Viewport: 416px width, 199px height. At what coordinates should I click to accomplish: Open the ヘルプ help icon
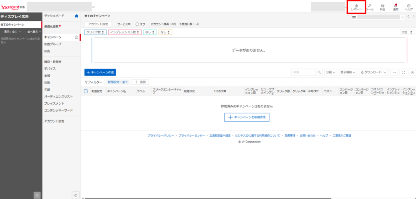409,7
